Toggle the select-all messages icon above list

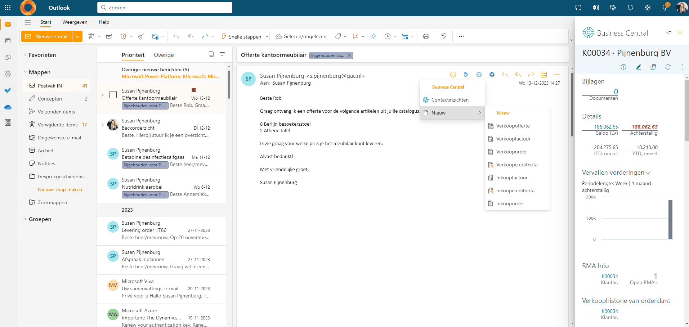[x=211, y=54]
